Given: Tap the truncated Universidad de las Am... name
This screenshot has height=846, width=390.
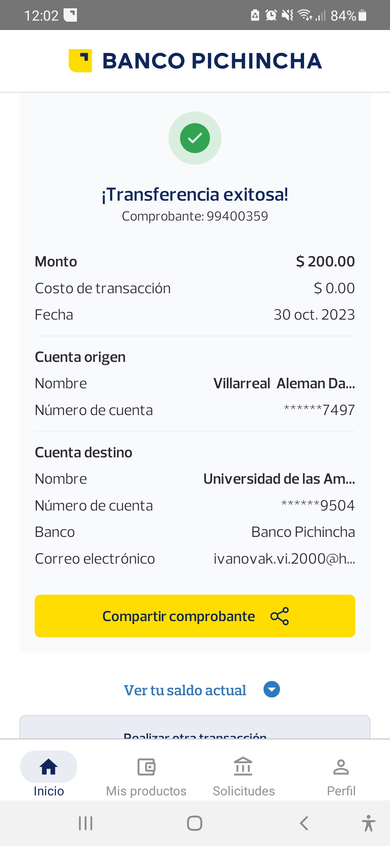Looking at the screenshot, I should [279, 479].
